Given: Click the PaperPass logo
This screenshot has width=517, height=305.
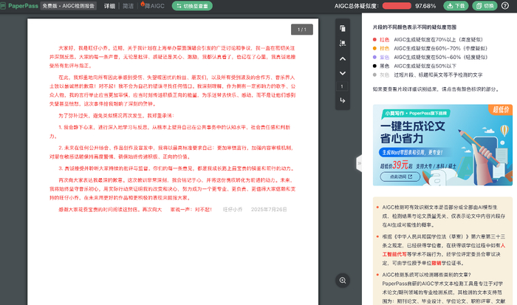Looking at the screenshot, I should (19, 6).
